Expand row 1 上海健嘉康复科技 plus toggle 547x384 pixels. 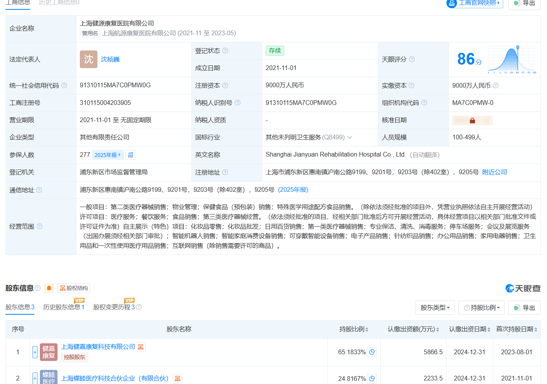tap(35, 352)
